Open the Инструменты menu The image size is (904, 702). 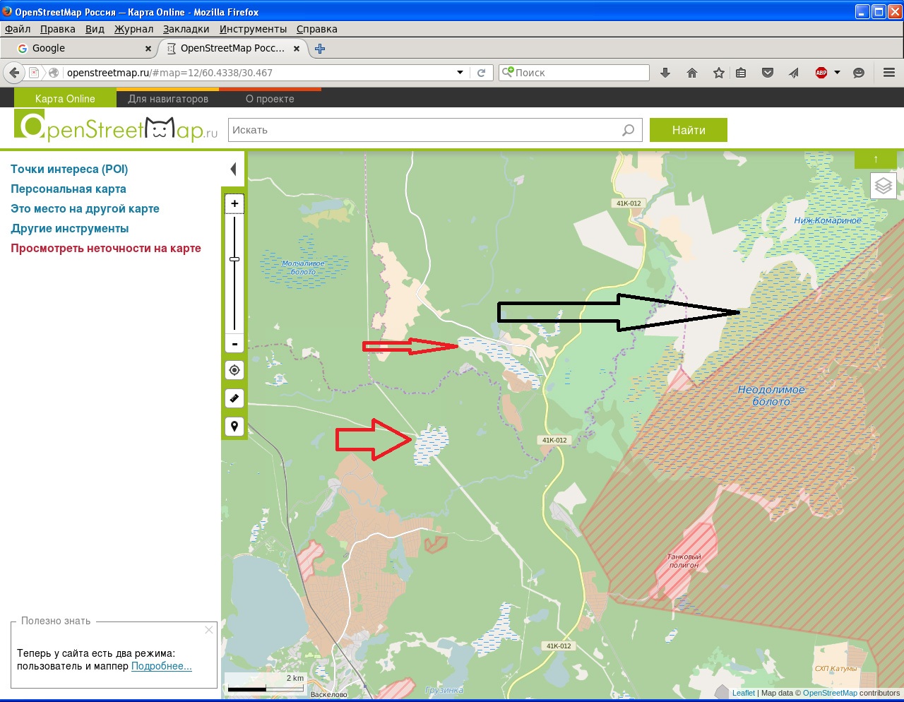point(254,29)
